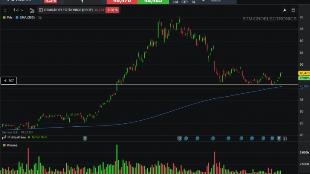The image size is (310, 174).
Task: Click the 20 level on the price axis
Action: [x=301, y=135]
